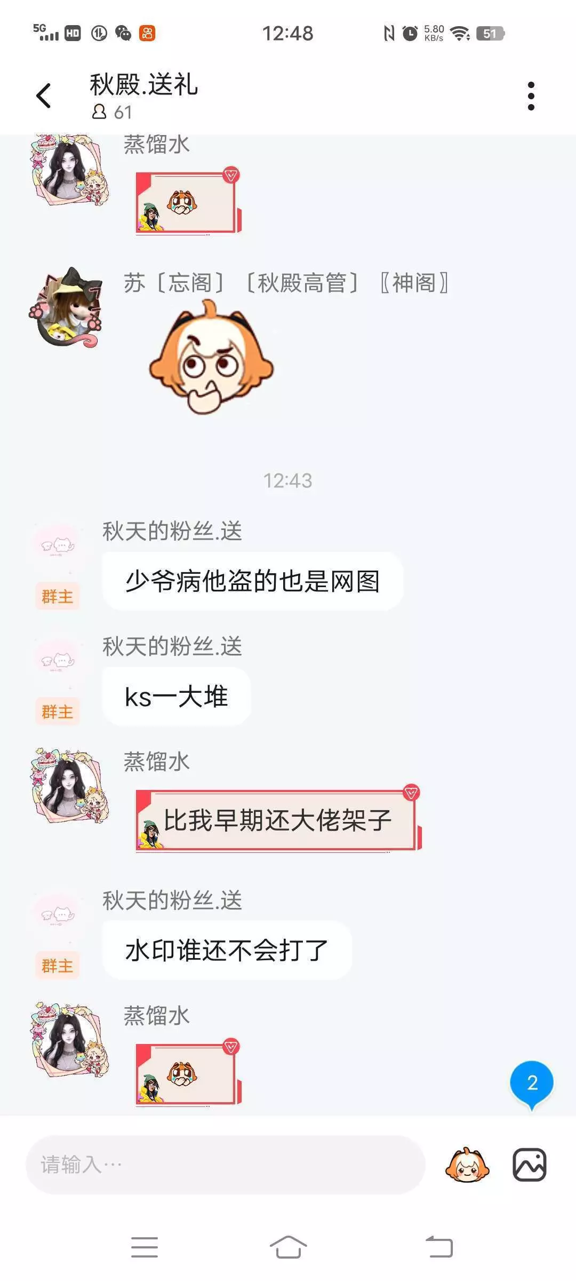The height and width of the screenshot is (1281, 576).
Task: Open the group title 秋殿.送礼
Action: tap(144, 84)
